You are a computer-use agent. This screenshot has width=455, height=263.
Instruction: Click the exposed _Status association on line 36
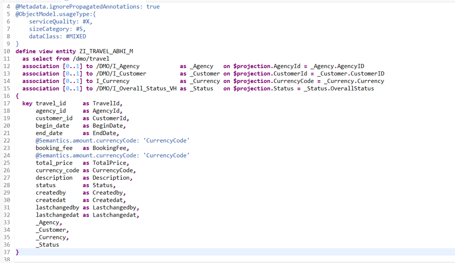(x=47, y=245)
